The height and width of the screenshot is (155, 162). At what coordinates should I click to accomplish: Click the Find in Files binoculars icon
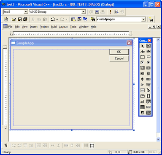(x=93, y=19)
